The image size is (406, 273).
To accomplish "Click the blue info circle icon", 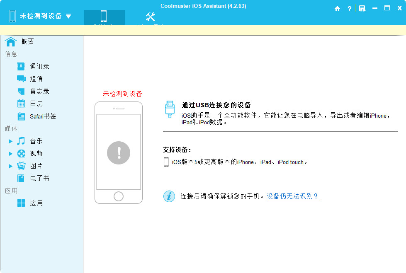I will pos(169,196).
